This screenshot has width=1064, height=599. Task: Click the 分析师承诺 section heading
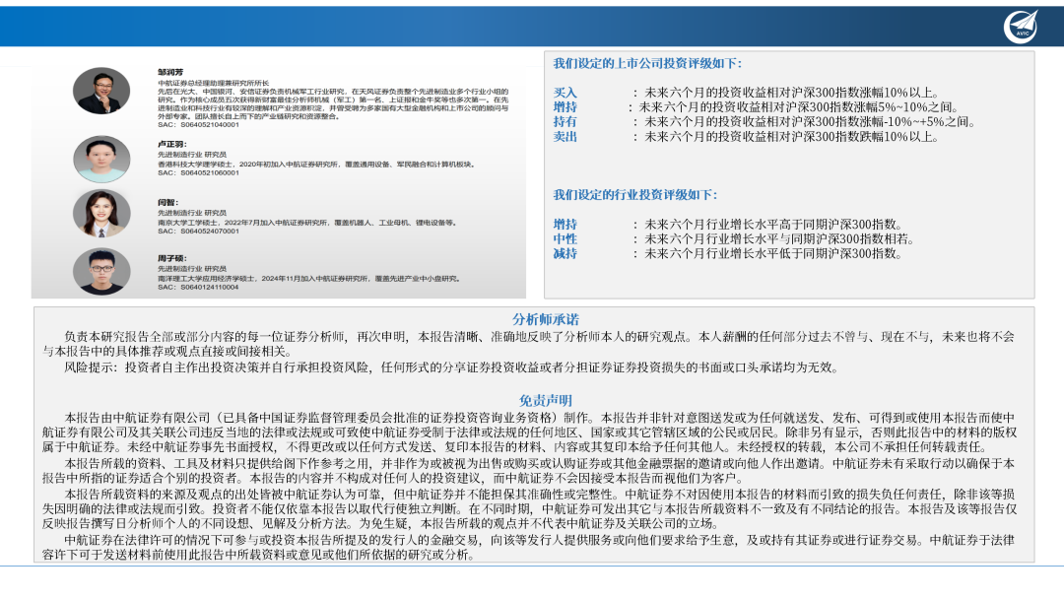click(546, 319)
